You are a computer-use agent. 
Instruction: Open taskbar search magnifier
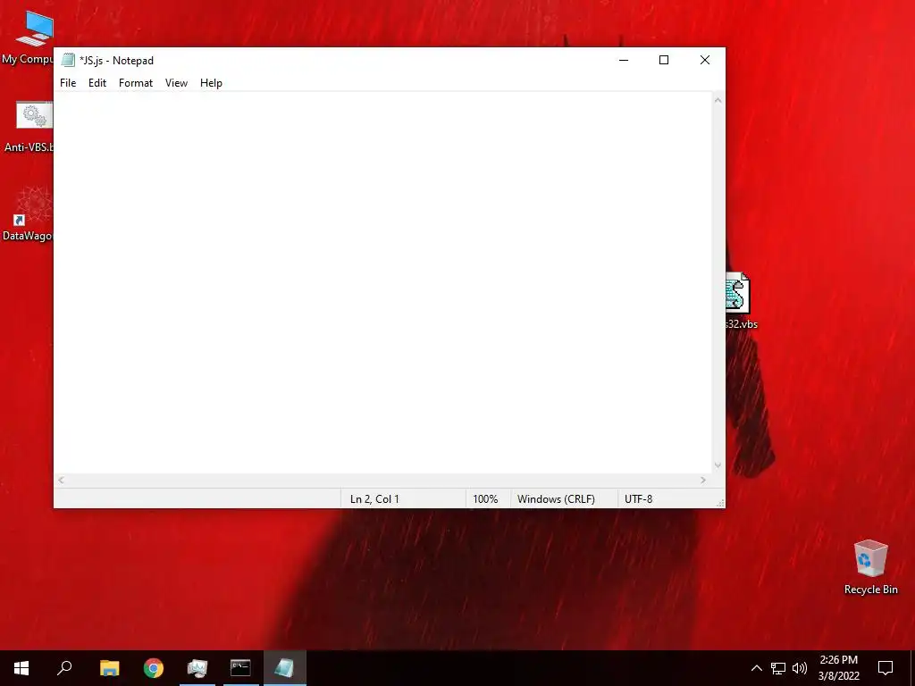(64, 668)
